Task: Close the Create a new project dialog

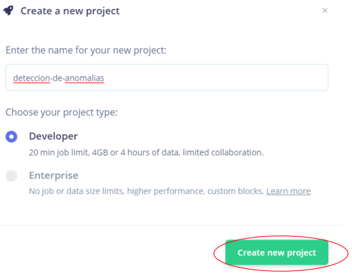Action: point(325,11)
